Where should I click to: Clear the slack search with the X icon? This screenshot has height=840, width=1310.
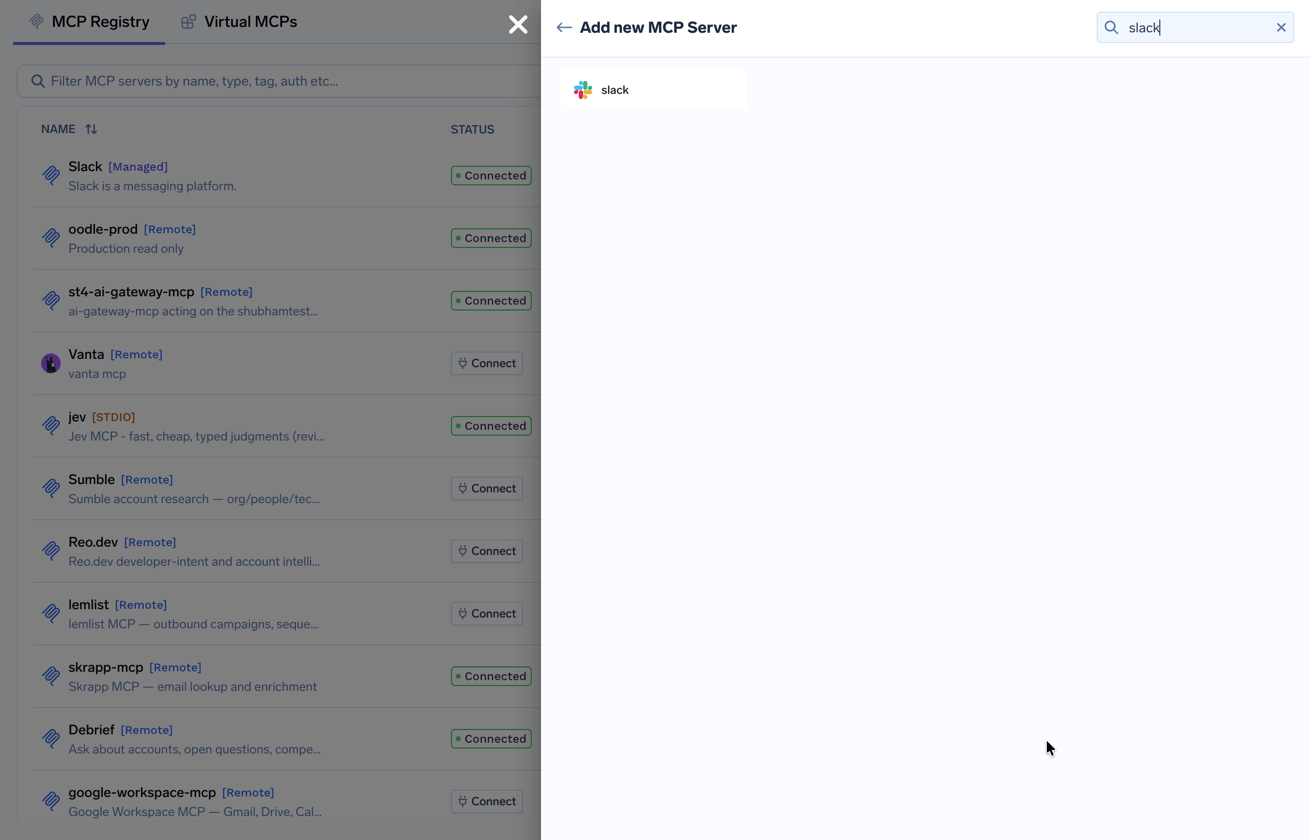(x=1281, y=27)
